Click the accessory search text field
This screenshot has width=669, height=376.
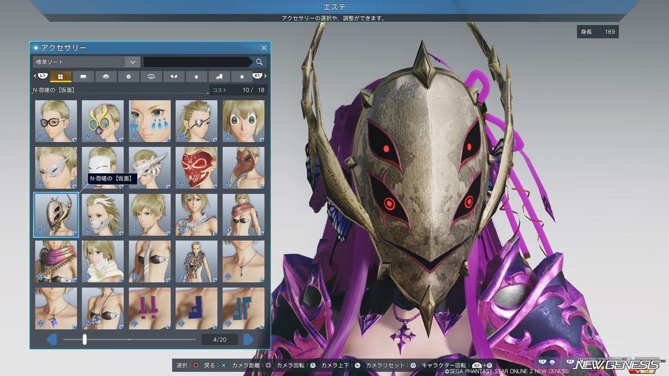click(197, 62)
